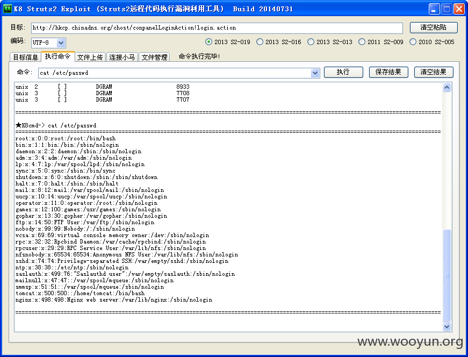The image size is (468, 357).
Task: Click the mailnull:x:47:47 output line
Action: (x=95, y=281)
